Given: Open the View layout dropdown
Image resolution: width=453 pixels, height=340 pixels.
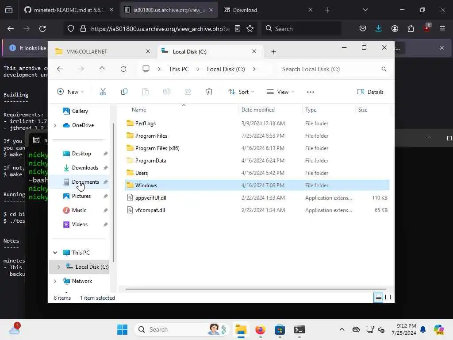Looking at the screenshot, I should (x=280, y=92).
